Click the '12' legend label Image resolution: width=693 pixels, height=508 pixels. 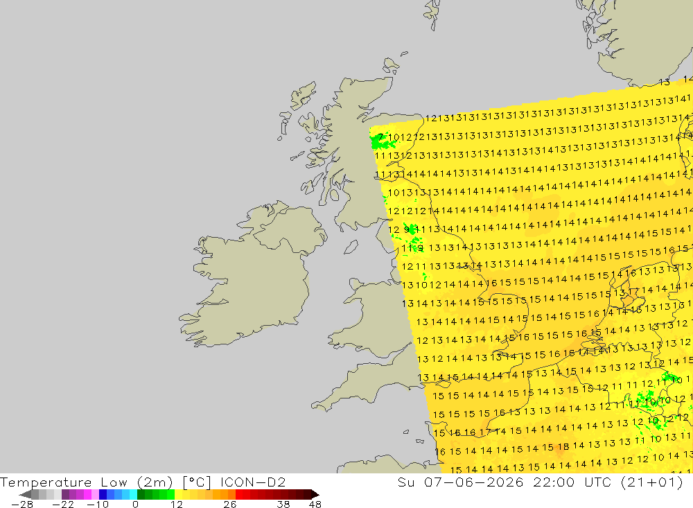pos(177,505)
